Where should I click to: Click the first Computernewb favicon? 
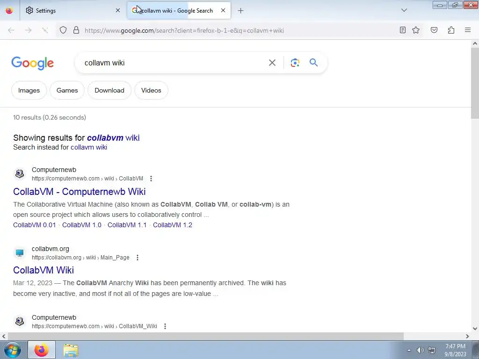pos(20,174)
